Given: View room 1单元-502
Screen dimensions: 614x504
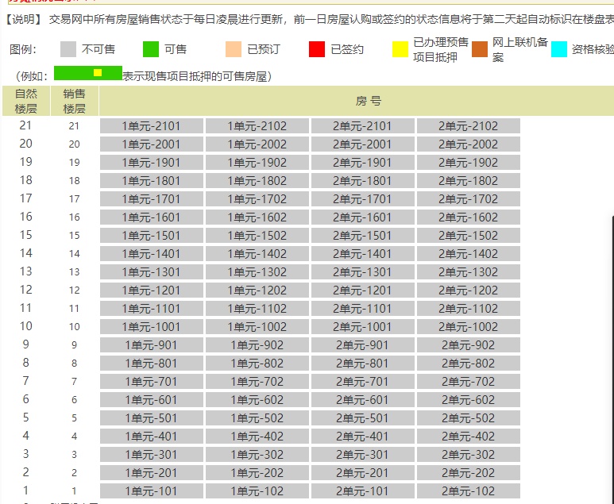Looking at the screenshot, I should [x=257, y=418].
